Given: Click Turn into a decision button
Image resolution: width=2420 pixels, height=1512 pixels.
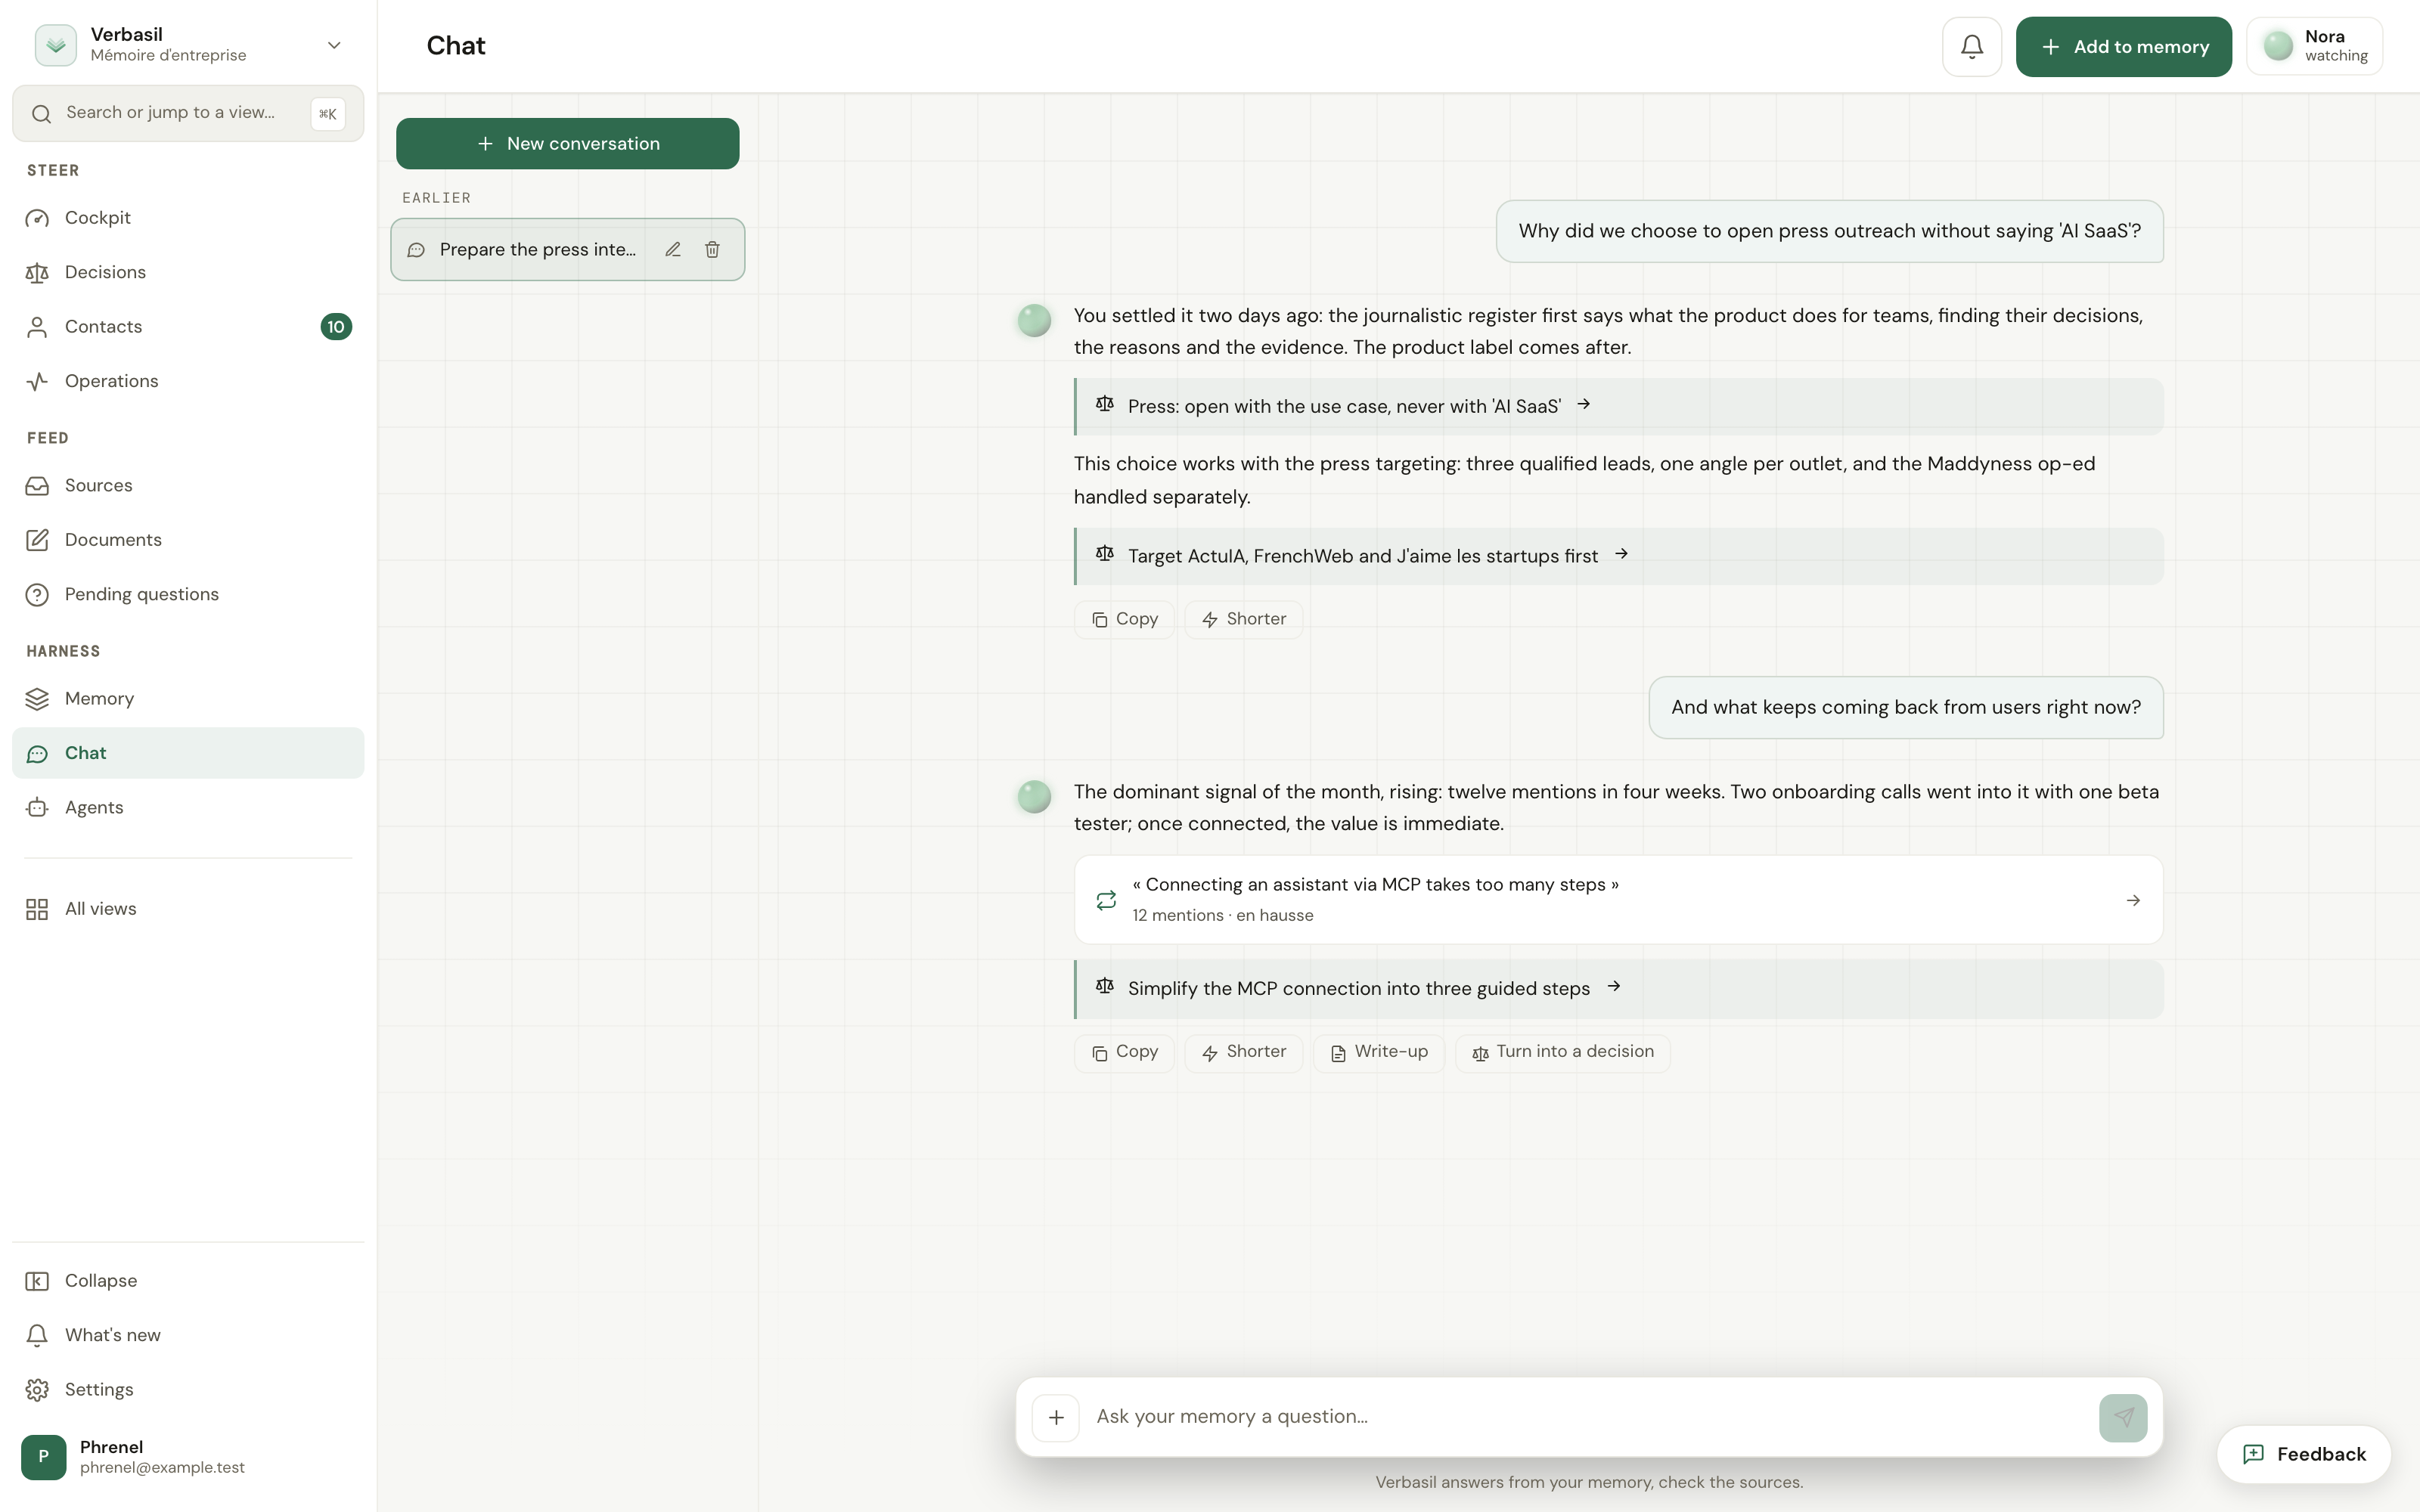Looking at the screenshot, I should point(1562,1052).
